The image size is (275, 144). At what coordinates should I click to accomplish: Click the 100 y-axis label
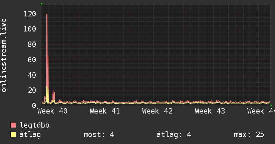coord(30,29)
